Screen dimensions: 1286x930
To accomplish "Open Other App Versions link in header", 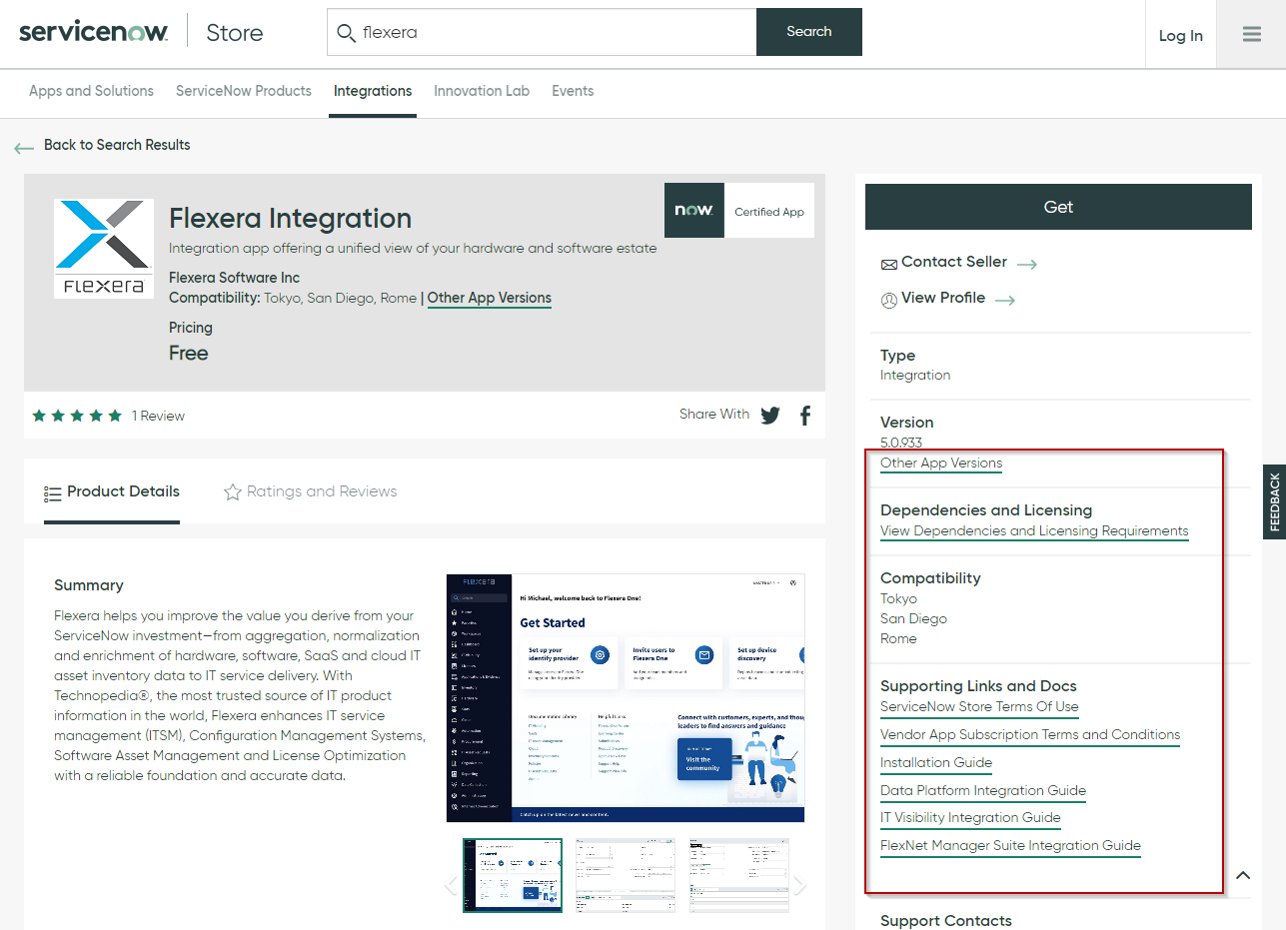I will [x=490, y=298].
